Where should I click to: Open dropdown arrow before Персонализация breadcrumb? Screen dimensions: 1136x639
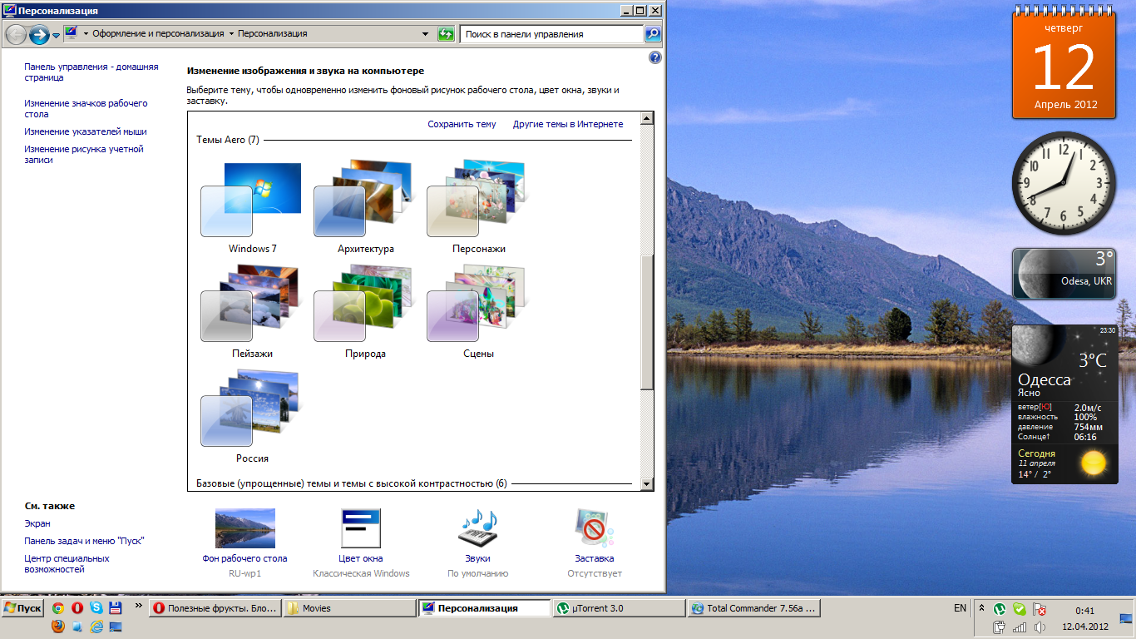coord(231,34)
